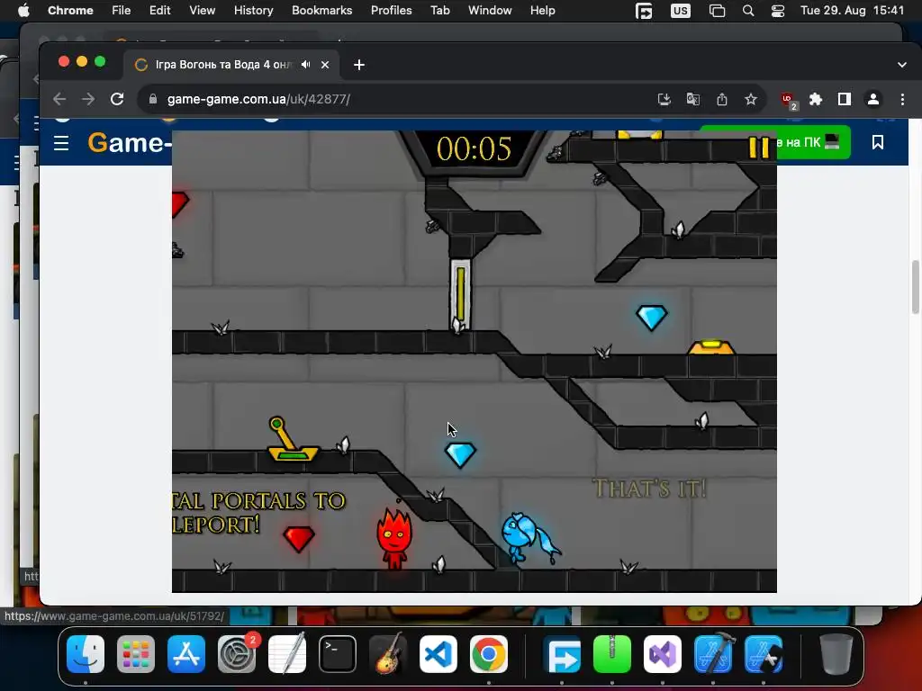Screen dimensions: 922x691
Task: Click the page's vertical scrollbar thumb
Action: [916, 287]
